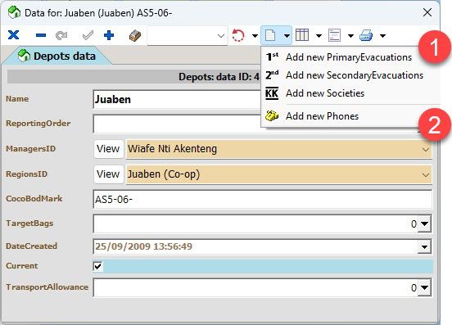Click the TargetBags label text

[x=29, y=223]
